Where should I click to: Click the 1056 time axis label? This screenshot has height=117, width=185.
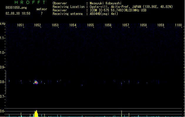pyautogui.click(x=108, y=25)
